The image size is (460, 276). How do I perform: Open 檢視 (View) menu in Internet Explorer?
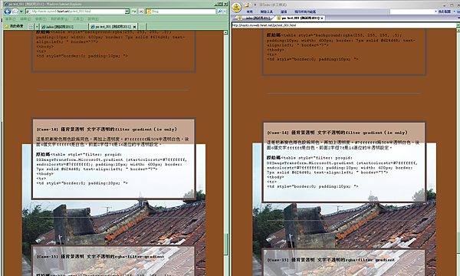point(41,18)
